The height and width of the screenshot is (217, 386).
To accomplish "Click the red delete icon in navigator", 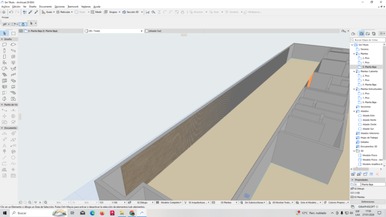I will click(377, 174).
